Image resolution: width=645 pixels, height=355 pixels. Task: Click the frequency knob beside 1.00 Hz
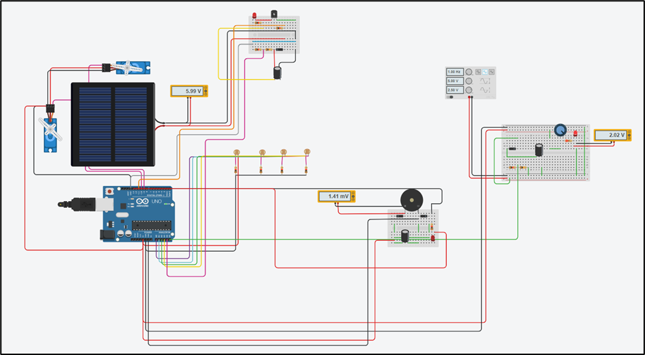469,72
